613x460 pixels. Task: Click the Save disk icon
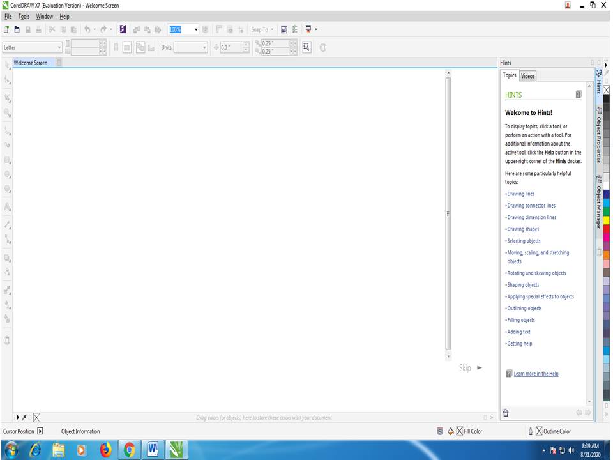coord(27,29)
